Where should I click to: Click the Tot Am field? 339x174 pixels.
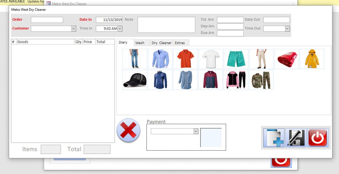tap(230, 20)
